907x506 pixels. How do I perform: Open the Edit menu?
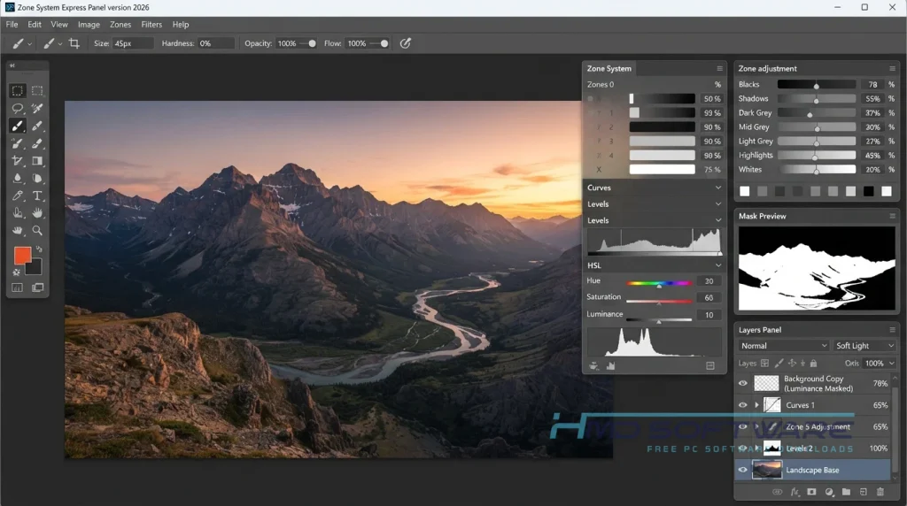[35, 24]
